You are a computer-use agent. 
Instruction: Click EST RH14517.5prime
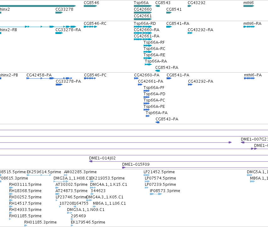(x=25, y=204)
